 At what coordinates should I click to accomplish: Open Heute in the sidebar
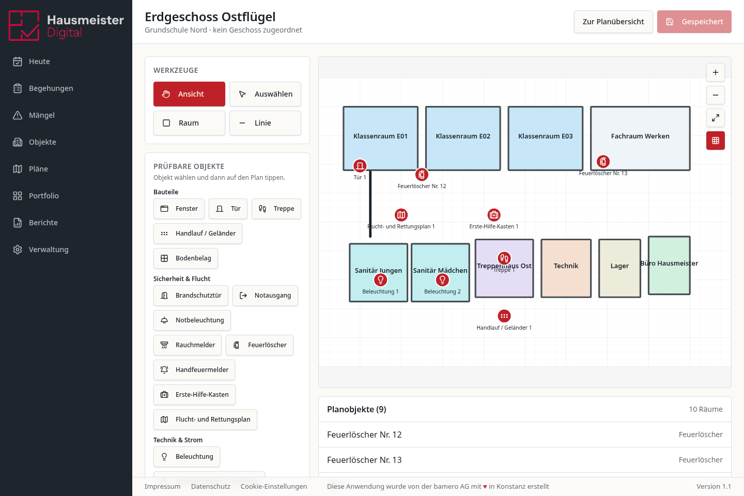coord(66,61)
